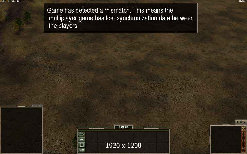Click the exclamation mark alert icon
The image size is (247, 154).
point(82,145)
